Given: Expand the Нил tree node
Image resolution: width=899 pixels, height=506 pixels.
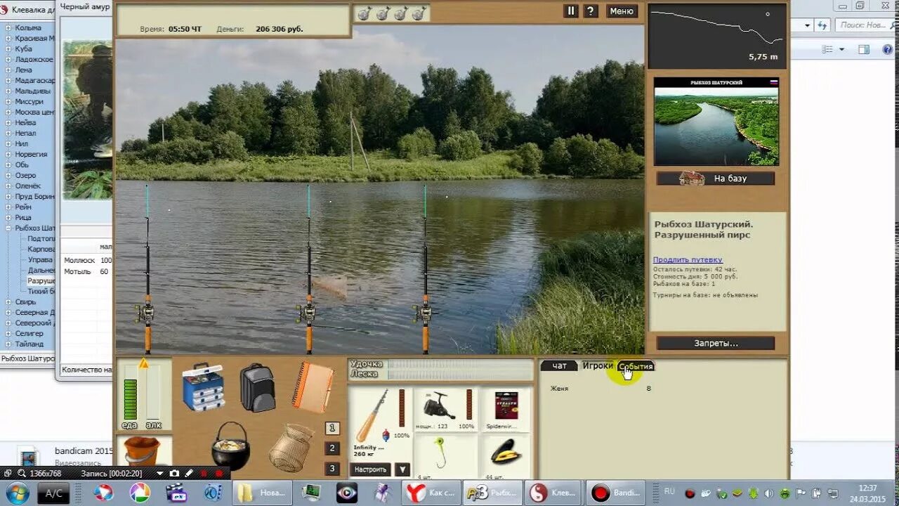Looking at the screenshot, I should (x=9, y=144).
